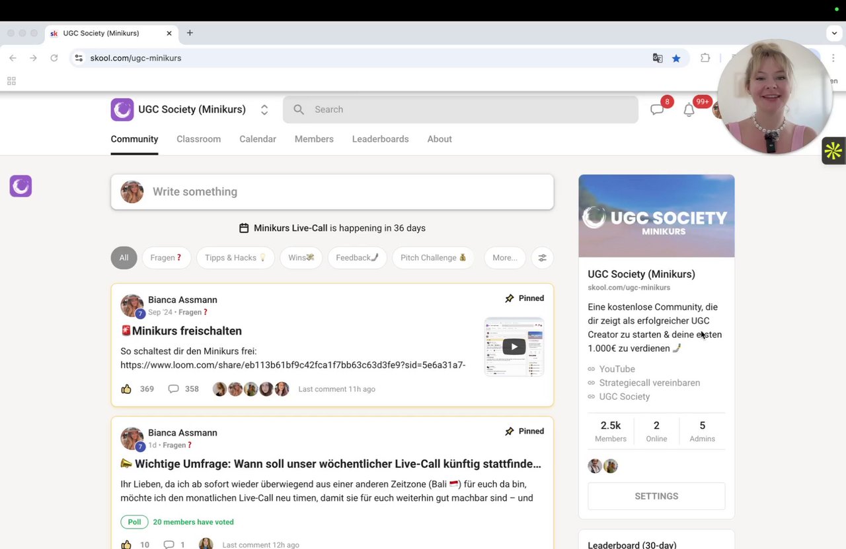Click the commenter avatars on Minikurs freischalten post
Image resolution: width=846 pixels, height=549 pixels.
click(x=251, y=389)
